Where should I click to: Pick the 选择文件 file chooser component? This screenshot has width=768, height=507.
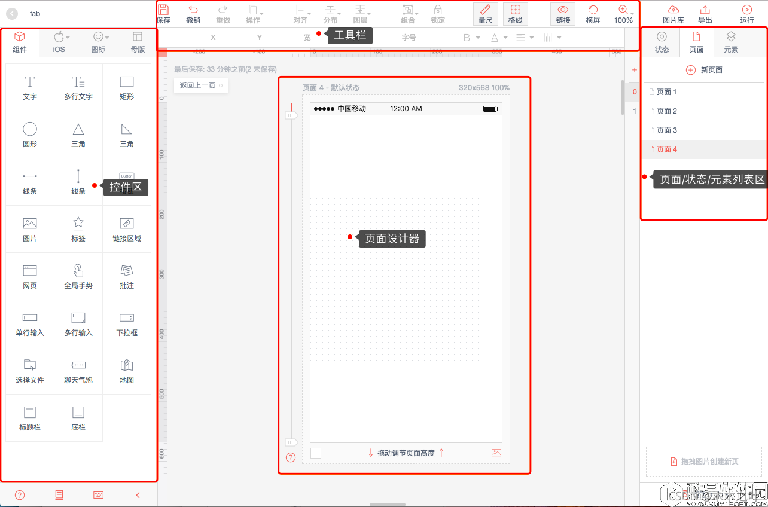coord(30,371)
